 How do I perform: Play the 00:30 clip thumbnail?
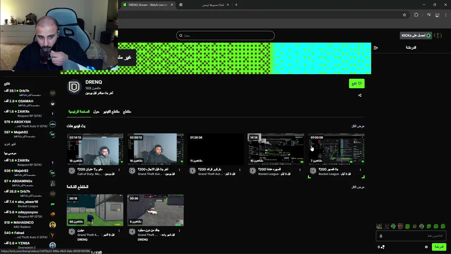pos(155,210)
